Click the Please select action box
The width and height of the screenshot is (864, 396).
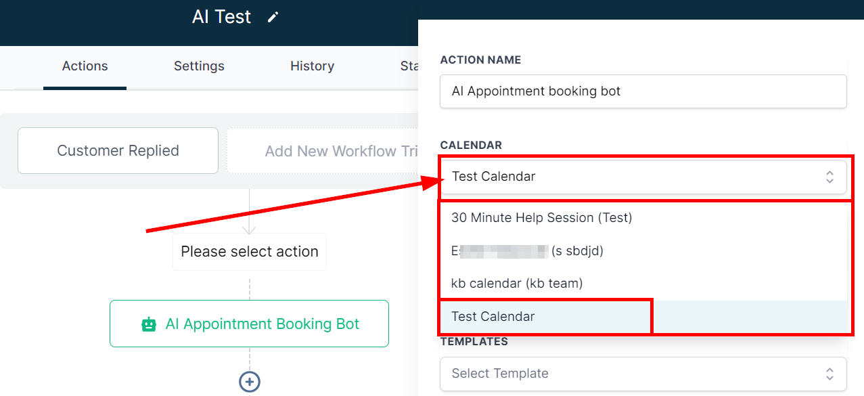[x=249, y=252]
